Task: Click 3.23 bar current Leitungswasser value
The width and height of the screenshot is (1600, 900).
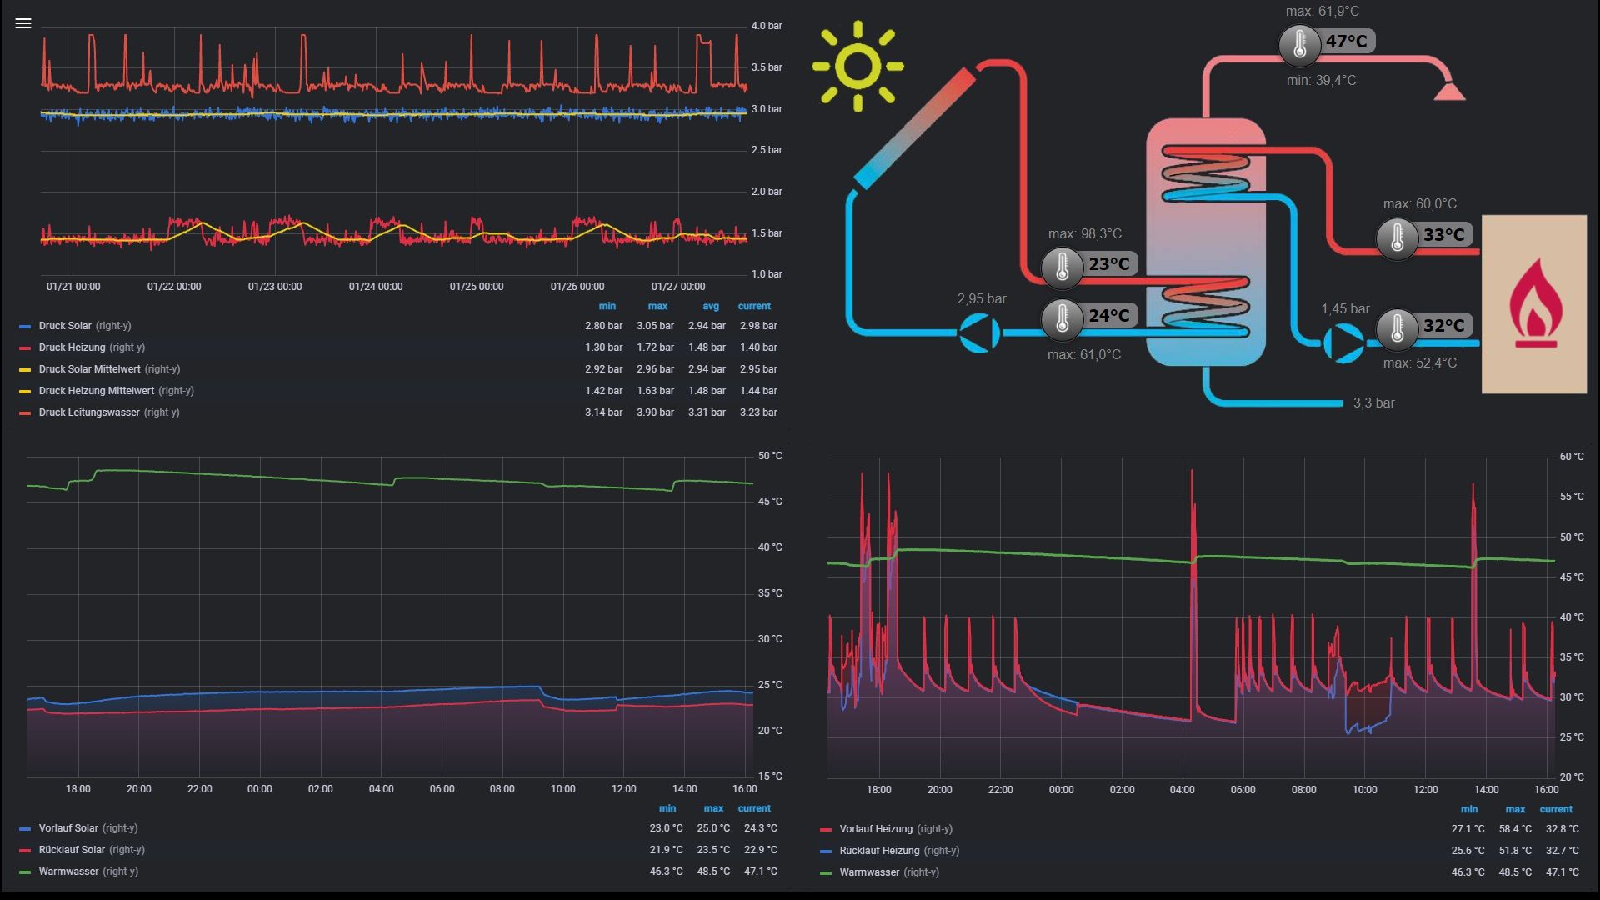Action: tap(758, 412)
